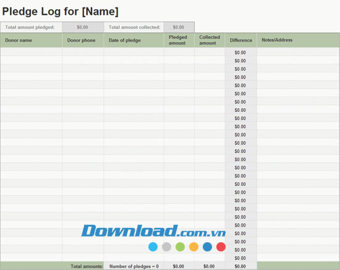Select the Donor phone column header
Viewport: 340px width, 270px height.
(x=83, y=40)
